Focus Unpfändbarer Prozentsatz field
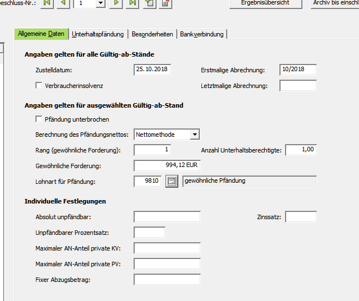This screenshot has height=301, width=359. (150, 233)
